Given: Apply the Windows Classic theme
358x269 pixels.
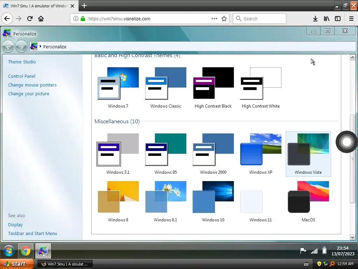Looking at the screenshot, I should [x=165, y=88].
